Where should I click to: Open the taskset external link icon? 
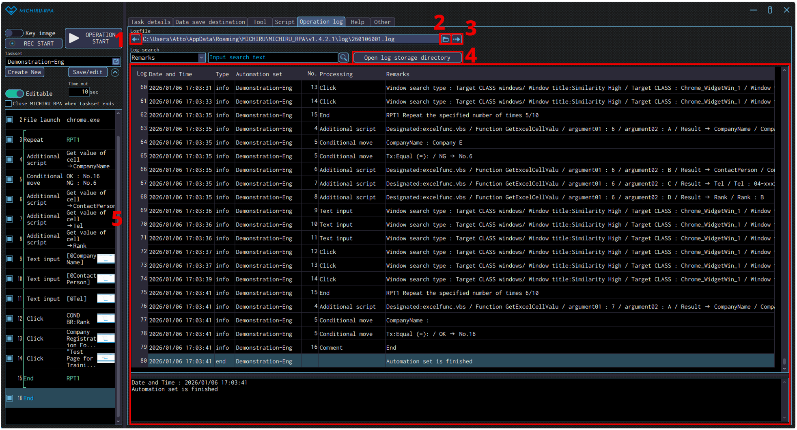(x=116, y=62)
